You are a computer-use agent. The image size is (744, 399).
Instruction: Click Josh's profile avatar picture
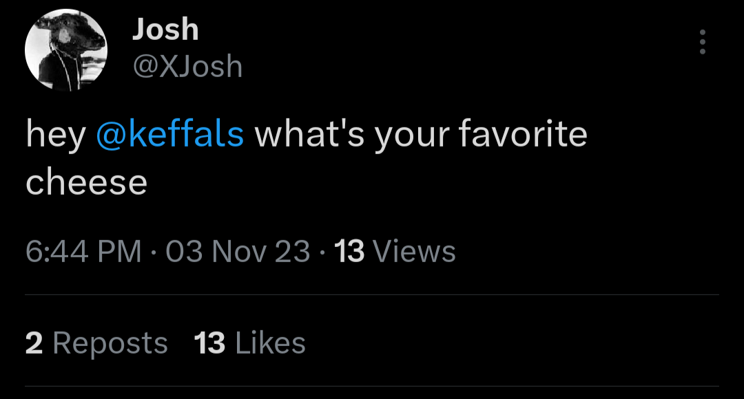(66, 50)
